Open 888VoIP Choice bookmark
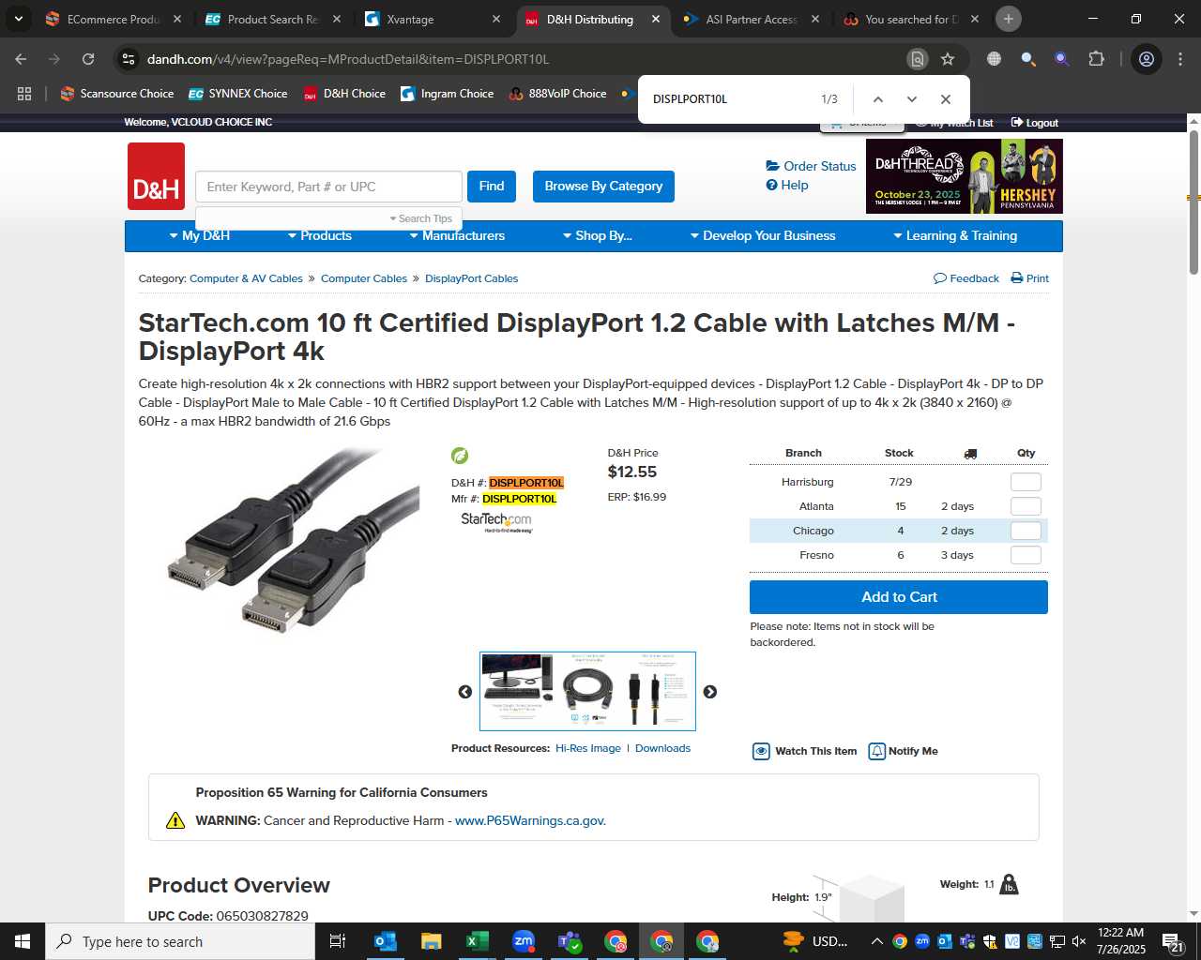This screenshot has height=960, width=1201. tap(558, 94)
